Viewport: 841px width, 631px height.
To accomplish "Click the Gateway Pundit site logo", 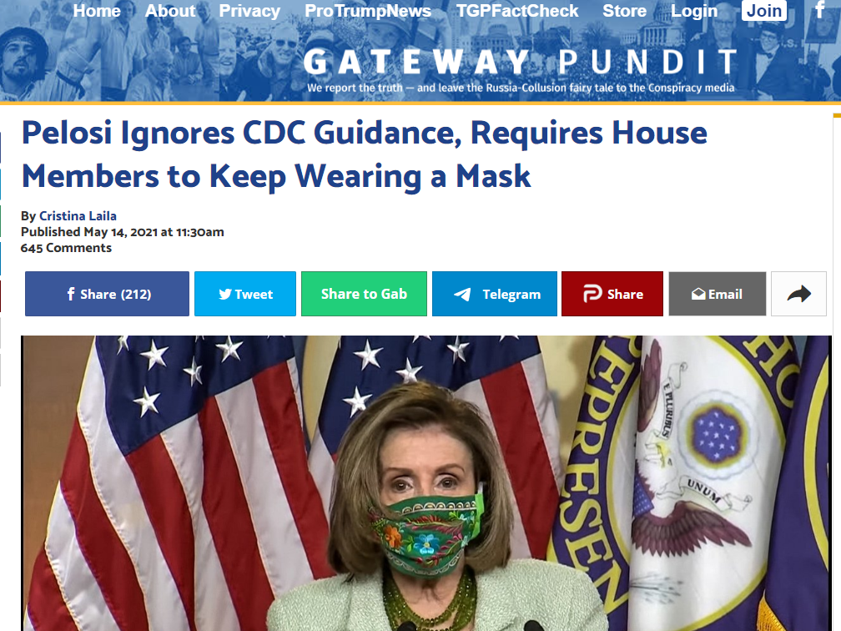I will (x=521, y=70).
